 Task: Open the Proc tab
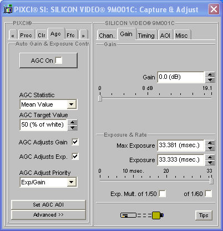pos(26,35)
